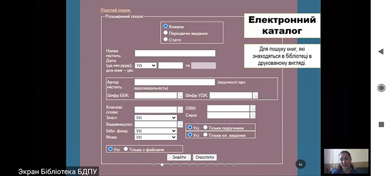Click the Назва містить input field
The height and width of the screenshot is (176, 392).
pyautogui.click(x=175, y=53)
